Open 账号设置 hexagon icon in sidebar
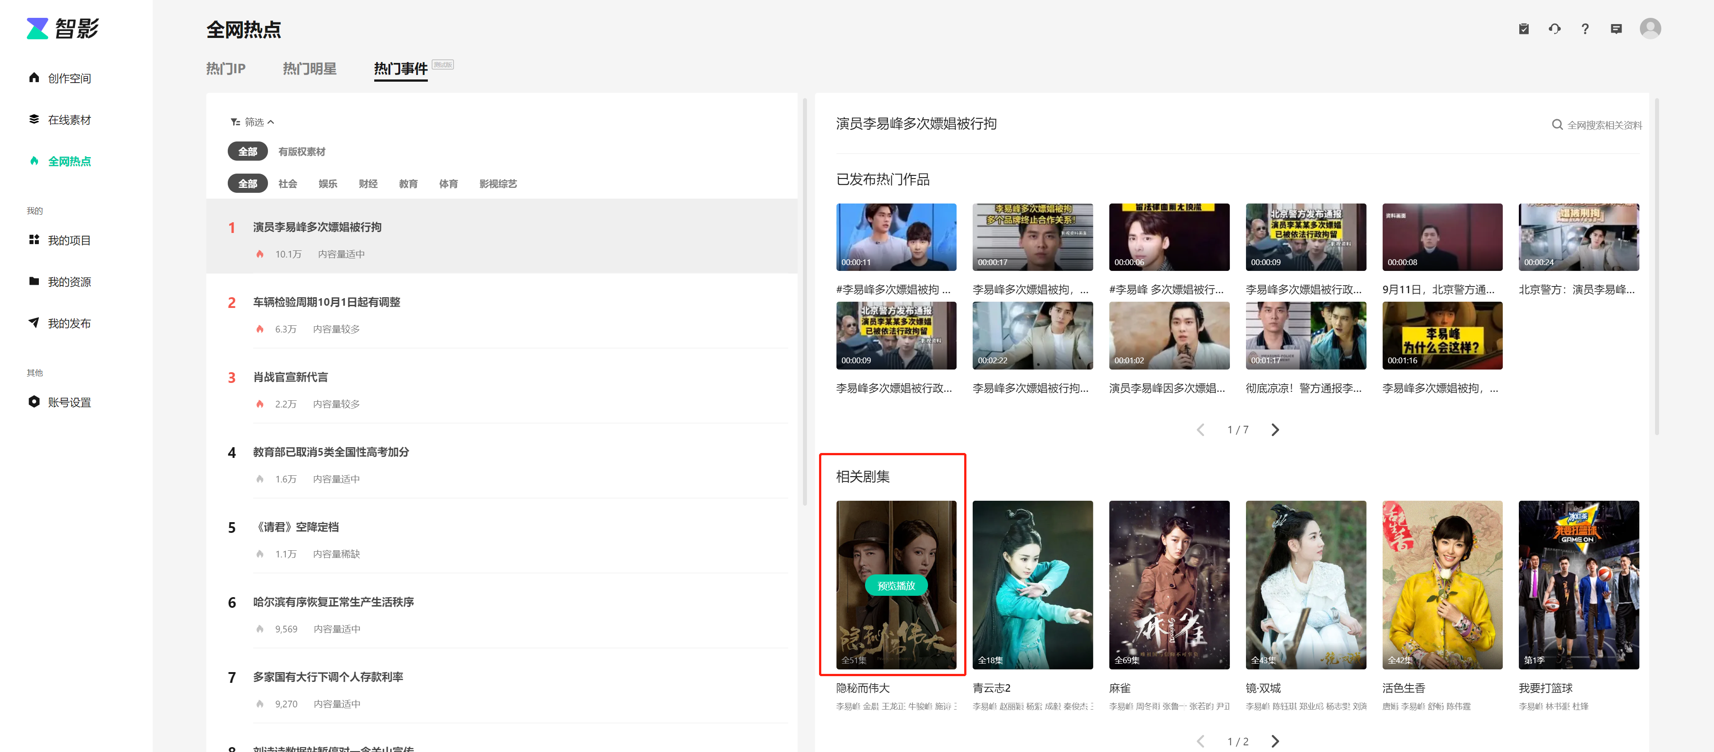The height and width of the screenshot is (752, 1714). pyautogui.click(x=34, y=402)
